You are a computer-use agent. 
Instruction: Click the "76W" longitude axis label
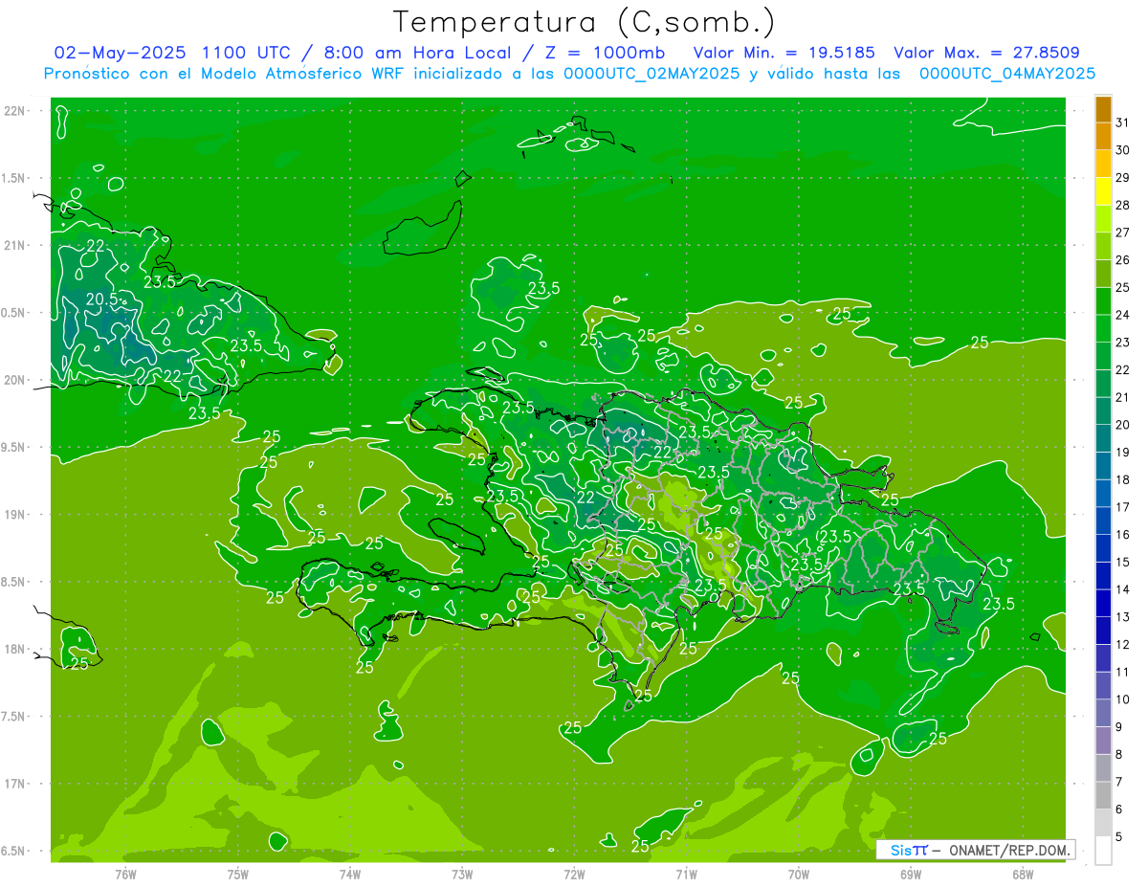[x=125, y=874]
